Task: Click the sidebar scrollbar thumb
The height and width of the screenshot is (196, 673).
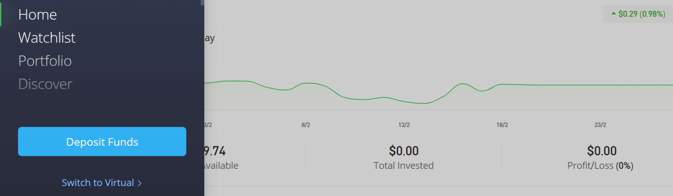Action: pos(202,2)
